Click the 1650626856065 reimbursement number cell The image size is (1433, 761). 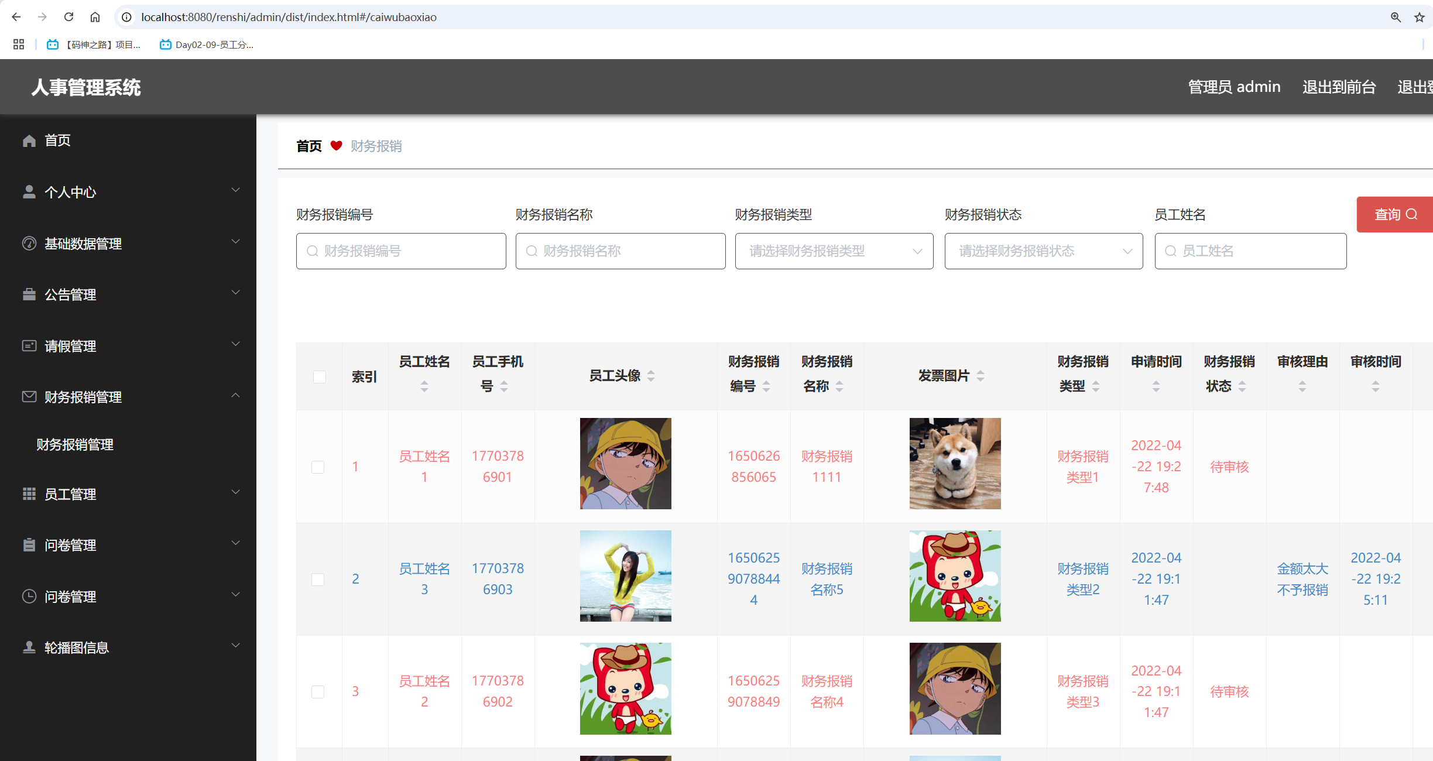753,467
